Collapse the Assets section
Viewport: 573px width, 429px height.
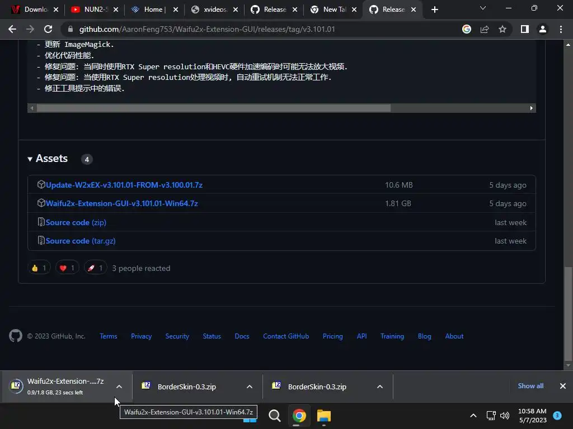point(48,159)
